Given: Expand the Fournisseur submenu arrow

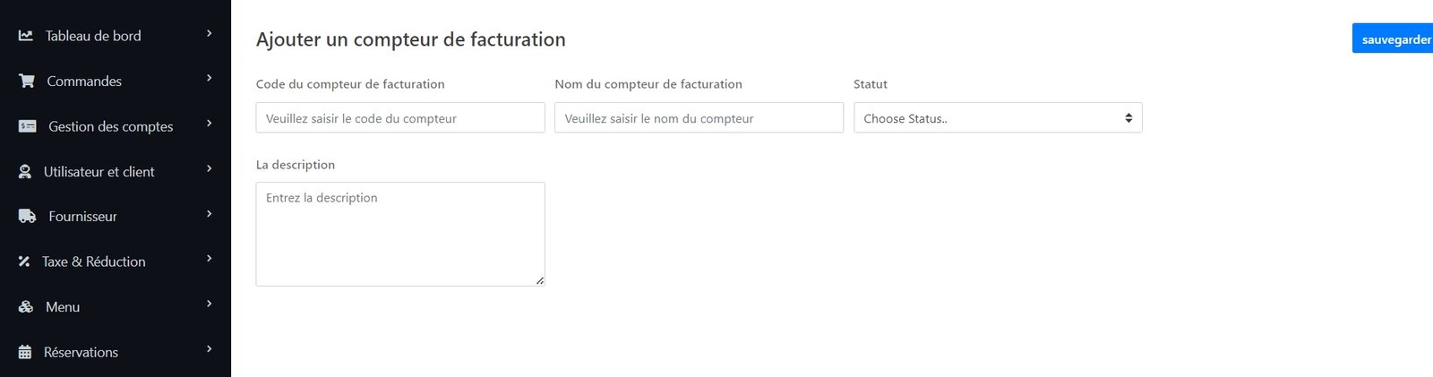Looking at the screenshot, I should pyautogui.click(x=210, y=214).
